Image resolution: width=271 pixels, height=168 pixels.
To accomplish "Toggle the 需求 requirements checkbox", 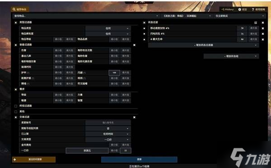I will coord(16,89).
